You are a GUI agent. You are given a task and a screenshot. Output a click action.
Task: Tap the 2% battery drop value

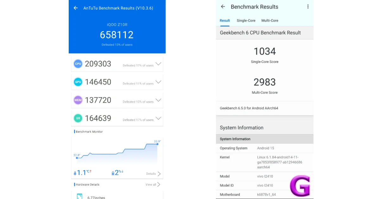point(119,172)
